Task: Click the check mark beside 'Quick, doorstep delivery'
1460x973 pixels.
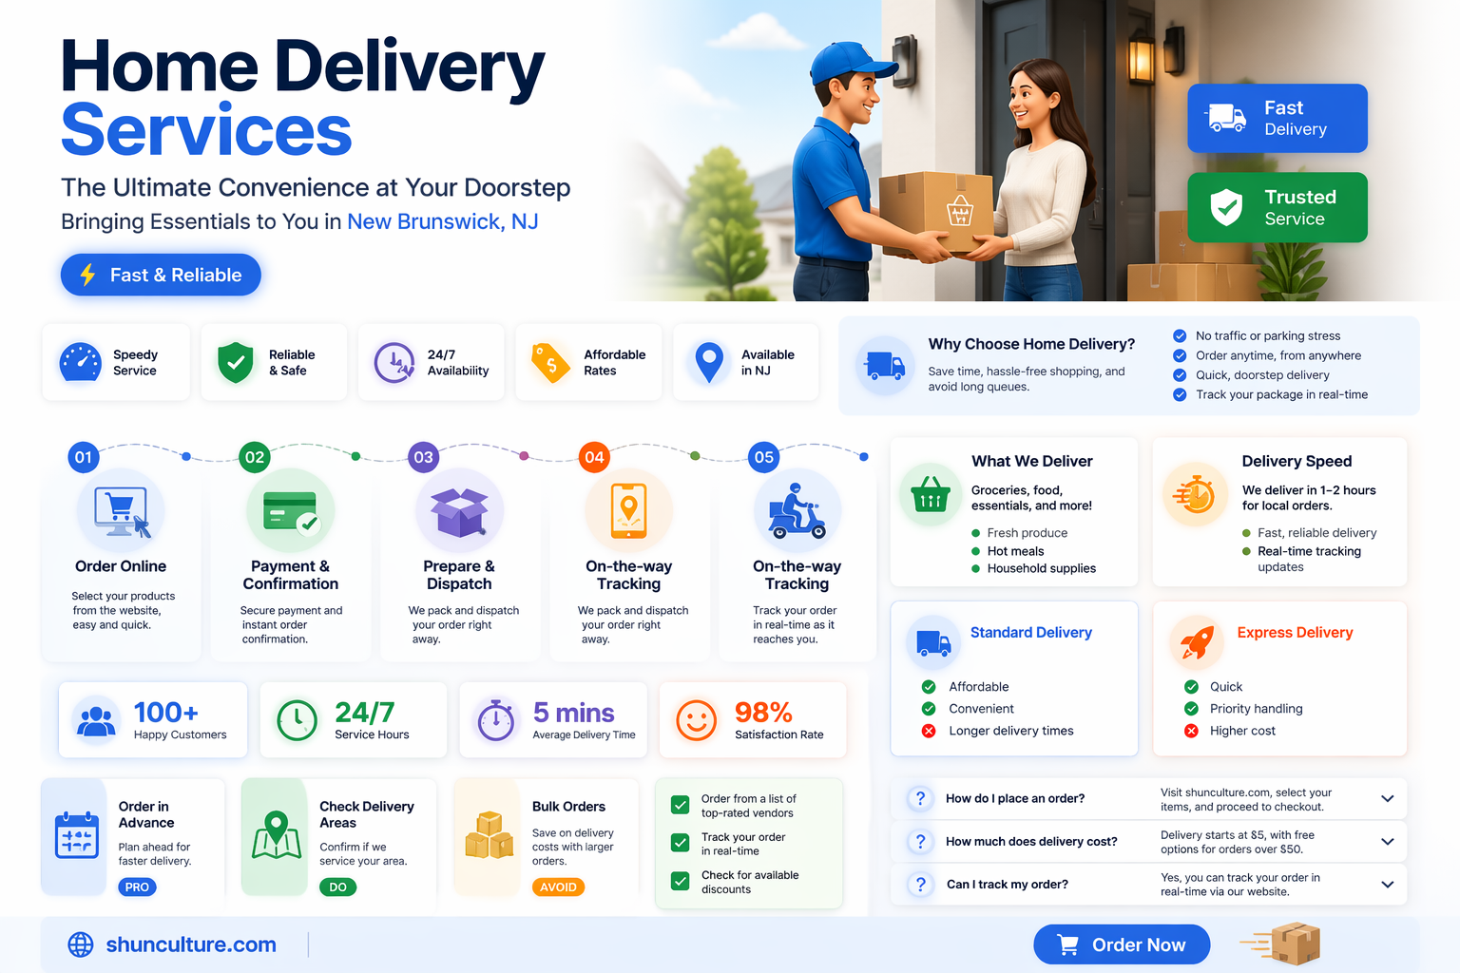Action: pyautogui.click(x=1180, y=375)
